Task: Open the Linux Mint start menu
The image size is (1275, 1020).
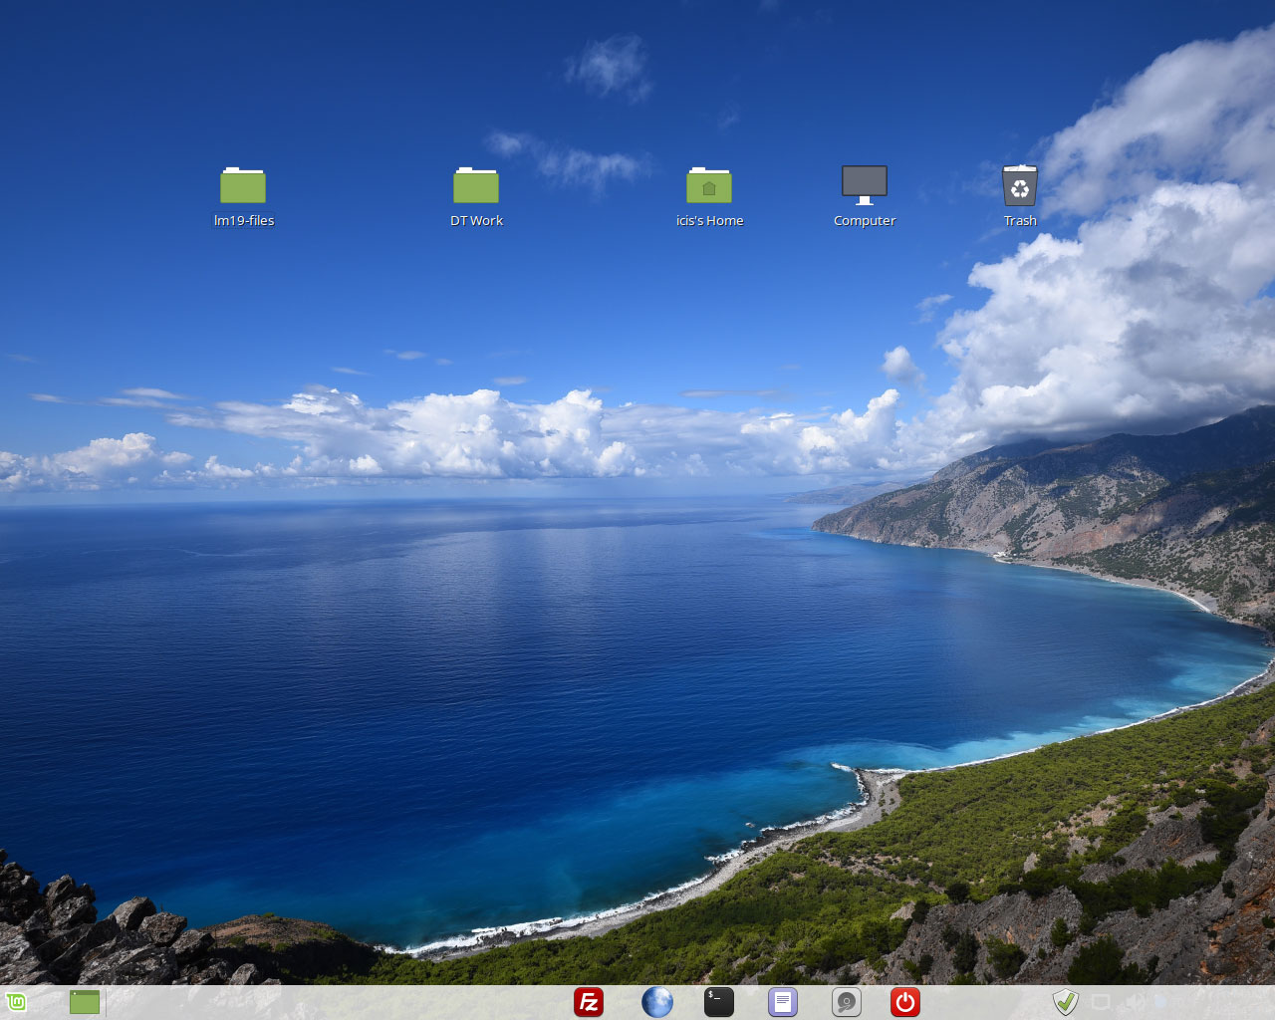Action: [x=15, y=1002]
